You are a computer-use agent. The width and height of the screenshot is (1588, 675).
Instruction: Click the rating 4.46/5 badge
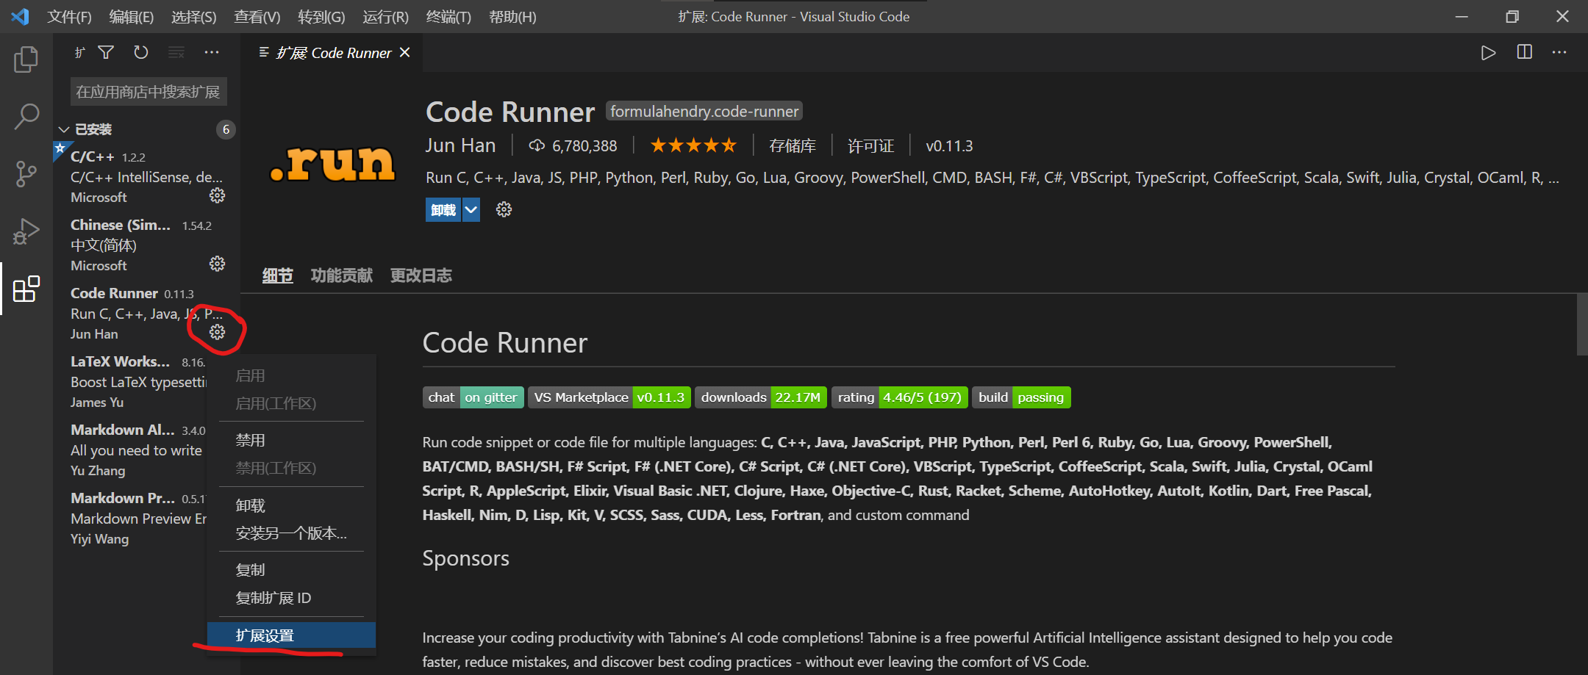[899, 397]
